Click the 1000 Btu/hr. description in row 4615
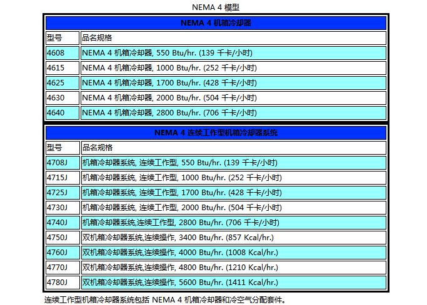This screenshot has height=305, width=427. click(234, 68)
